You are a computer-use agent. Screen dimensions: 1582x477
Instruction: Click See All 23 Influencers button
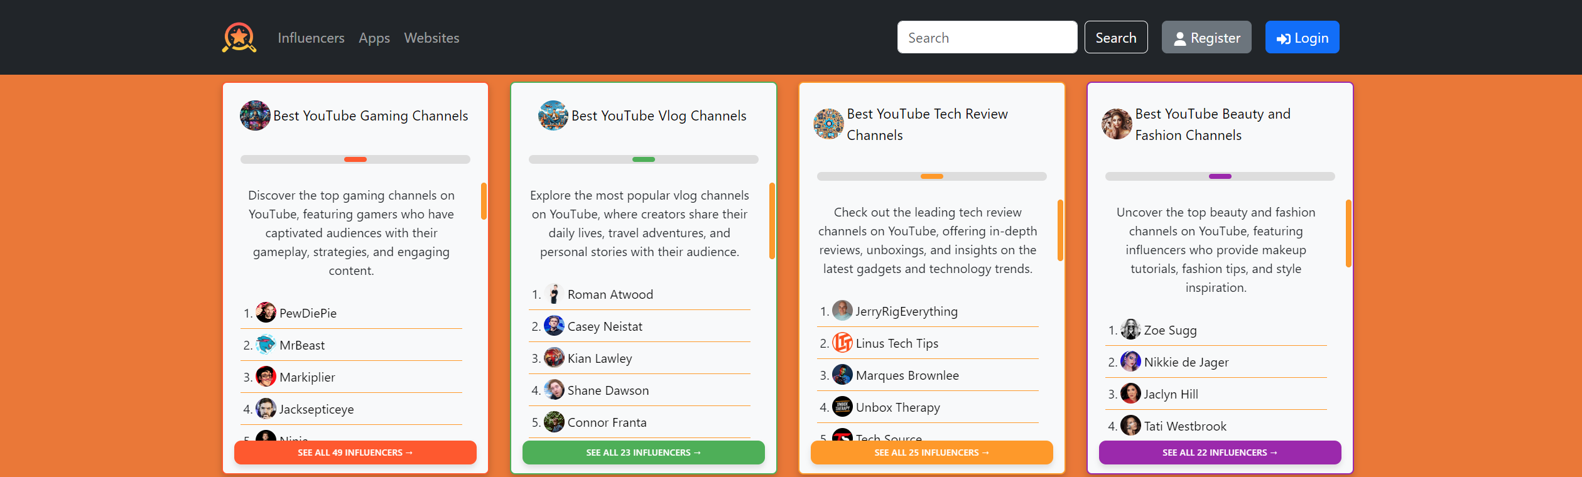[644, 453]
